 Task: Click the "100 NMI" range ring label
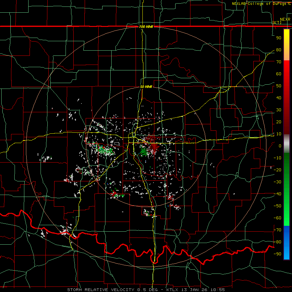[x=146, y=27]
